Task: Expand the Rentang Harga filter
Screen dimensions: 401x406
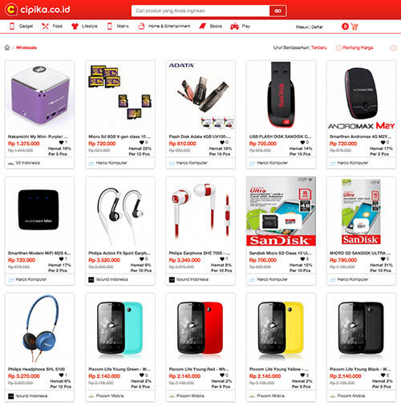Action: click(354, 47)
